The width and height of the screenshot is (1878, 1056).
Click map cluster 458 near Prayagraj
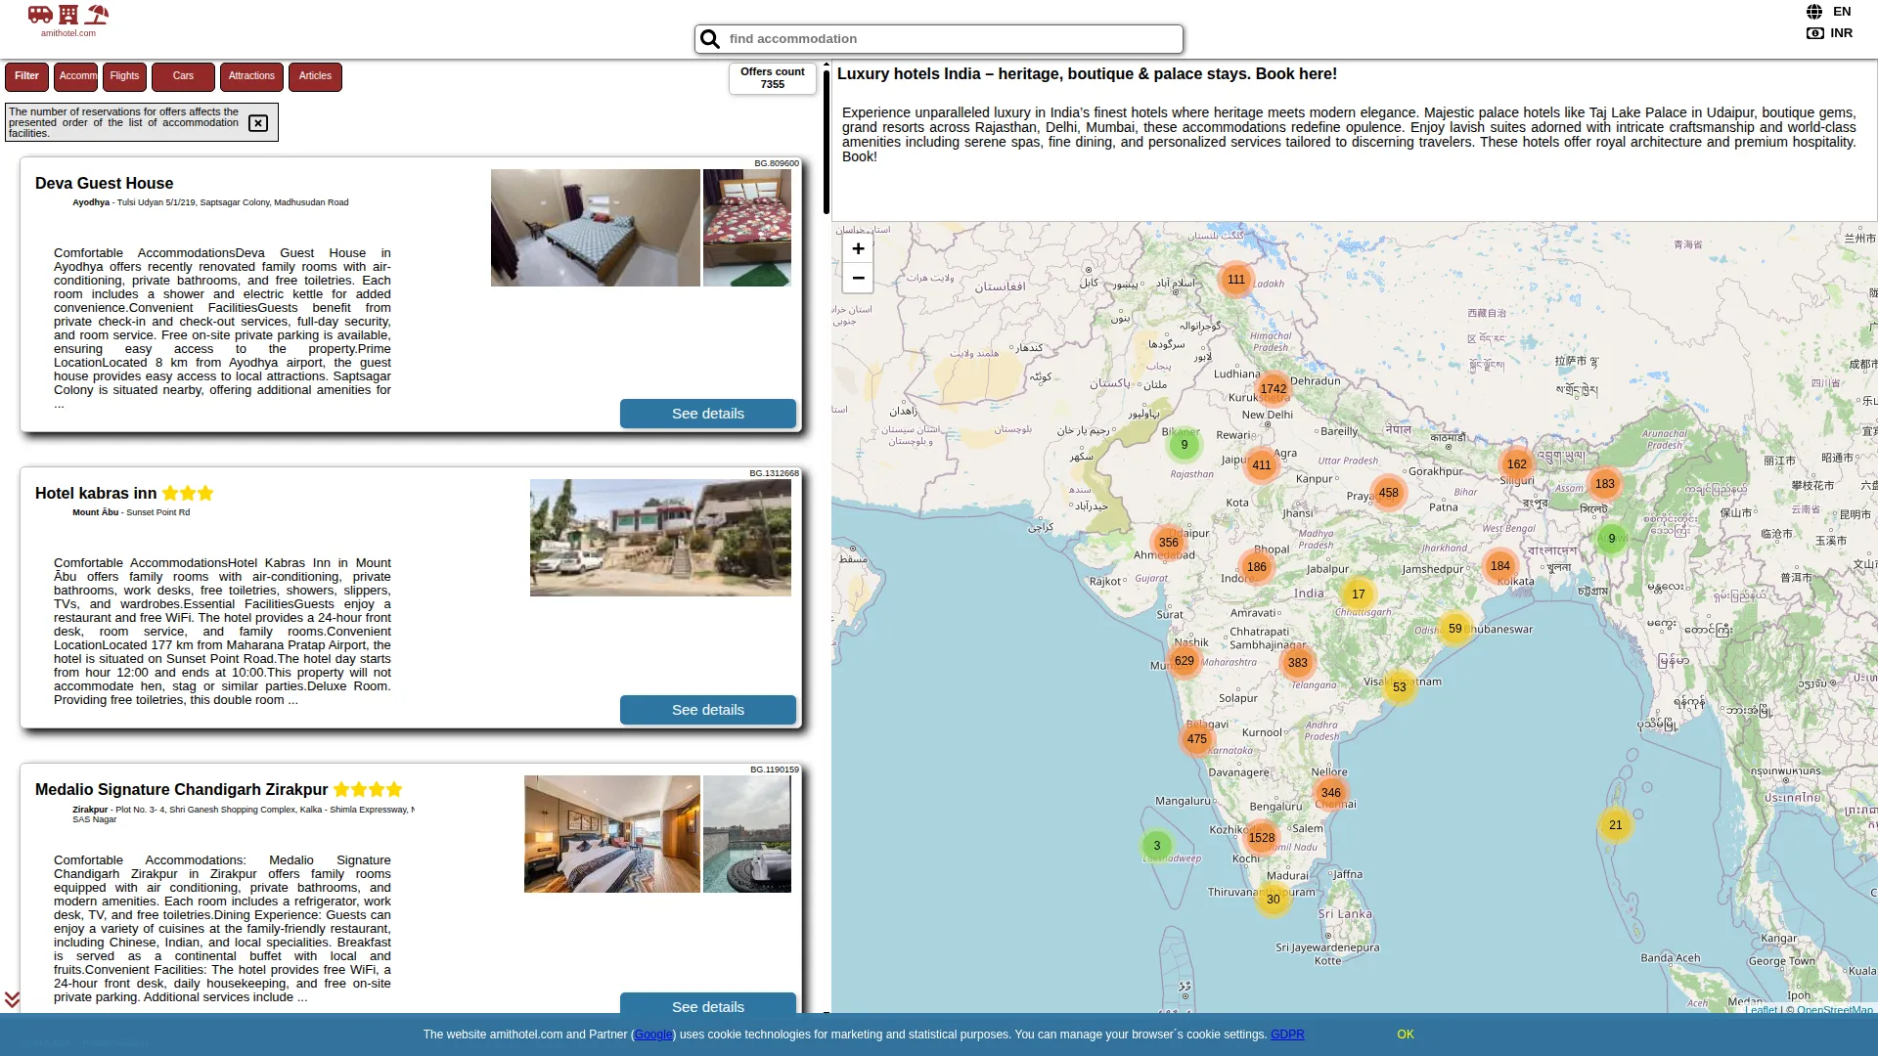pos(1389,493)
